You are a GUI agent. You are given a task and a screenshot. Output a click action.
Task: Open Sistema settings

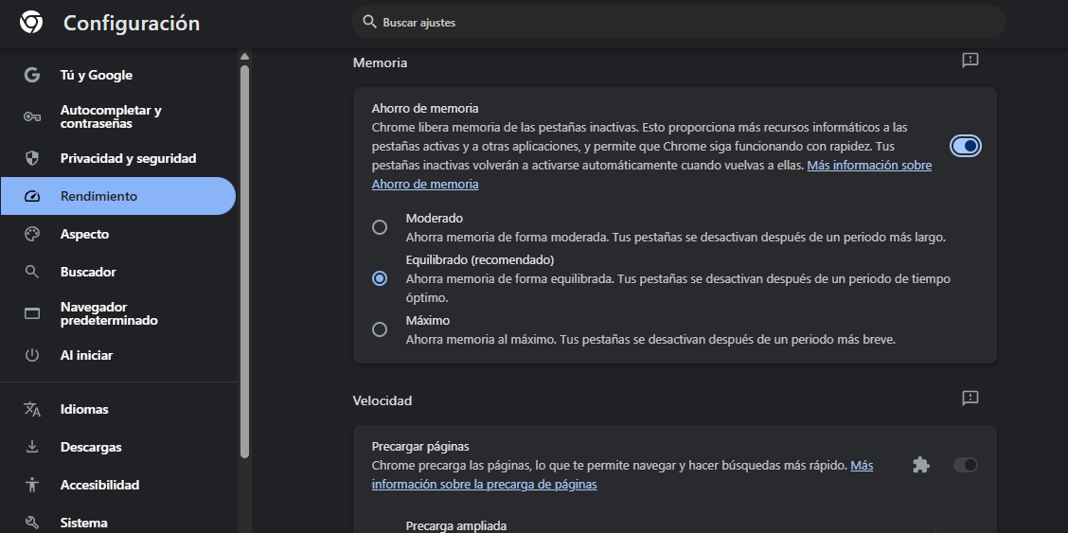(x=117, y=523)
